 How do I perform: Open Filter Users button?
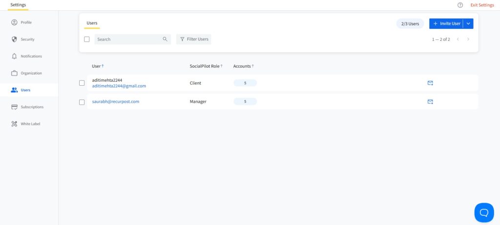194,39
